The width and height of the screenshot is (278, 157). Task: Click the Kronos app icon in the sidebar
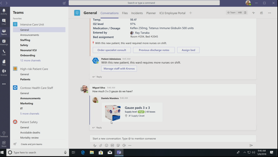4,72
